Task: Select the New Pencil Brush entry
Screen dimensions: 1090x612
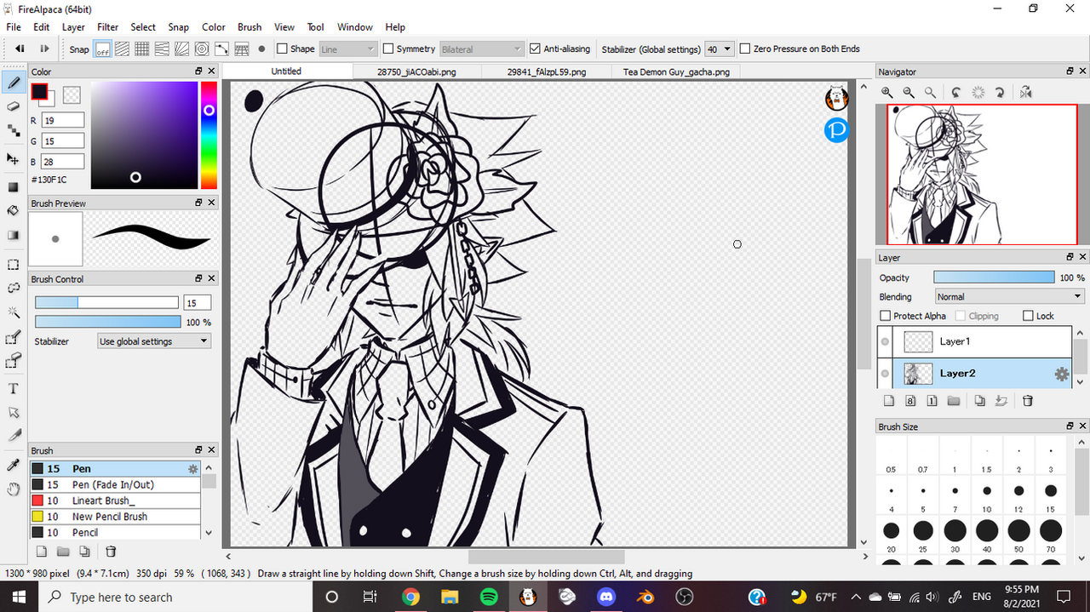Action: [116, 517]
